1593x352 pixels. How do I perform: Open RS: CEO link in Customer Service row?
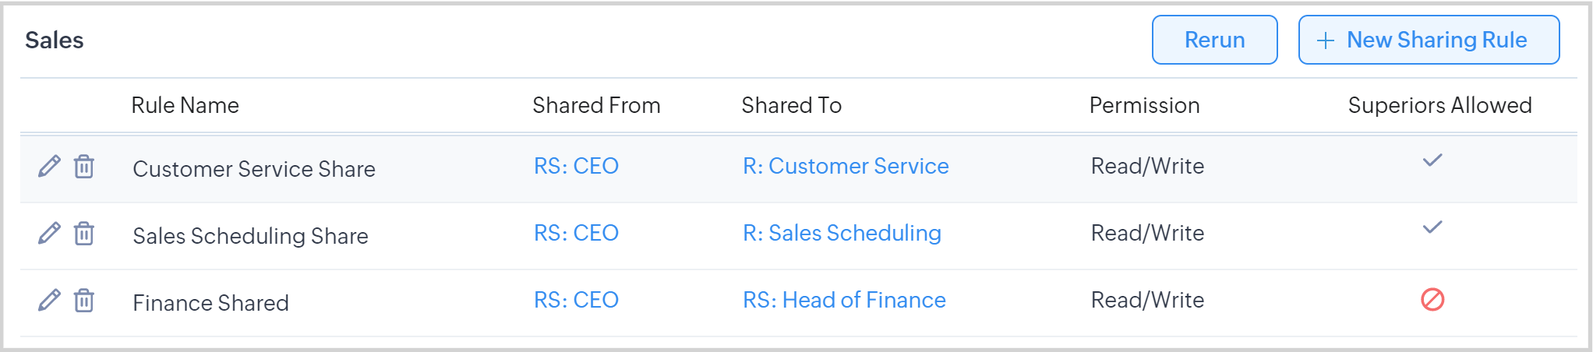[576, 166]
